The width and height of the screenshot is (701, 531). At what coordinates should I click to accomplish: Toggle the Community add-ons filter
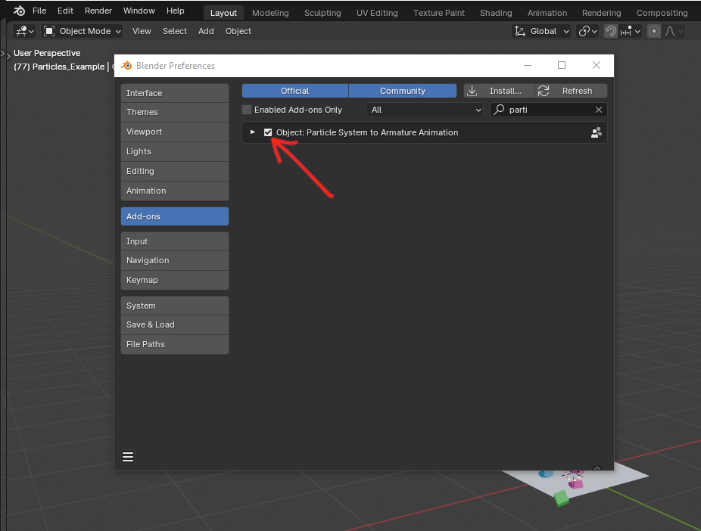pos(402,91)
